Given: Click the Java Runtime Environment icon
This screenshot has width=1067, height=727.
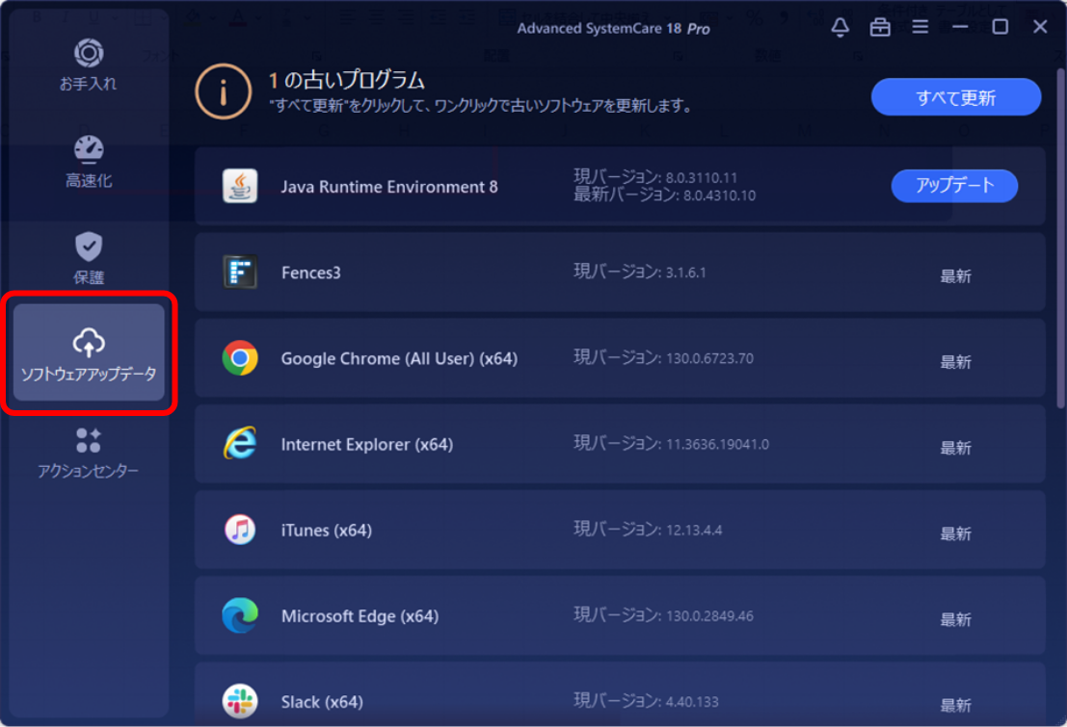Looking at the screenshot, I should pos(240,187).
